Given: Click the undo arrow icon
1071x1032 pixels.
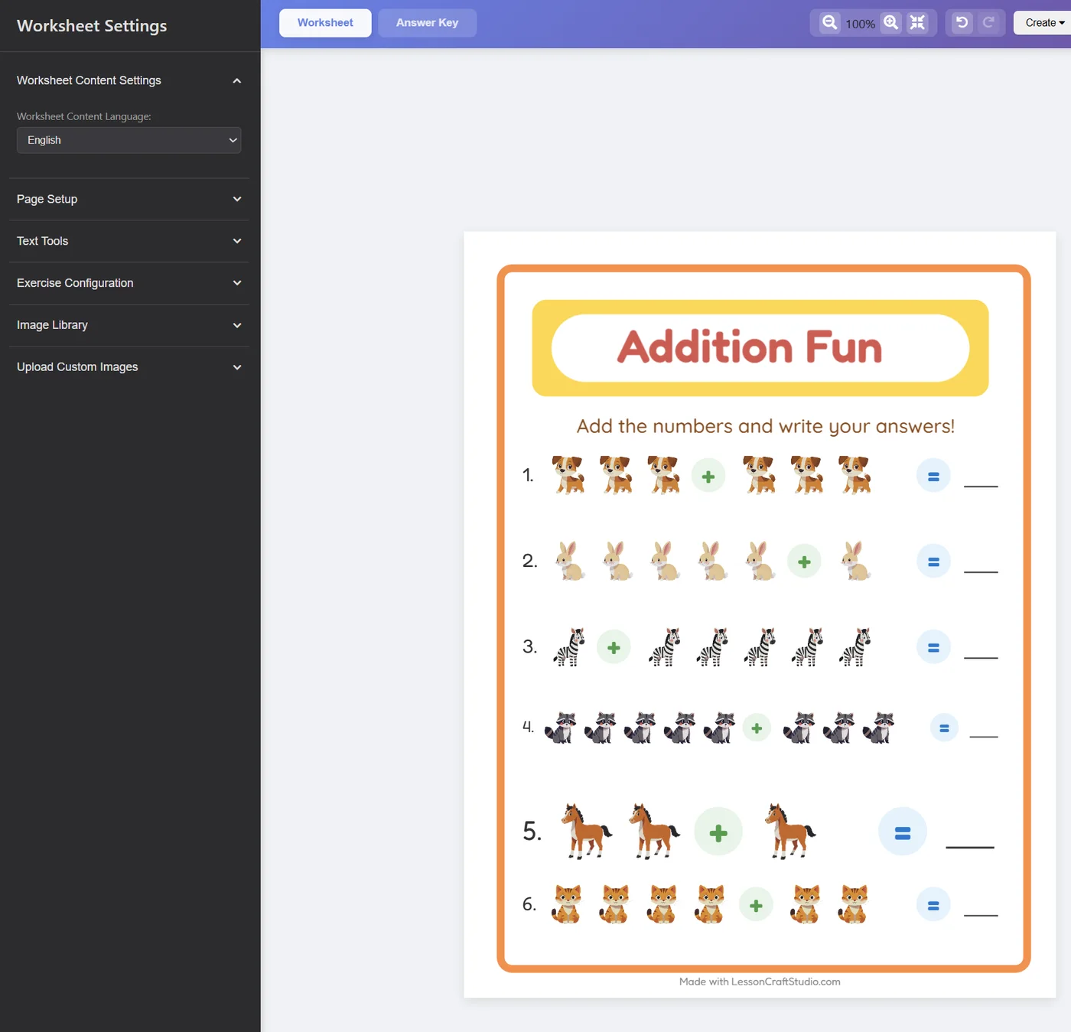Looking at the screenshot, I should (962, 23).
